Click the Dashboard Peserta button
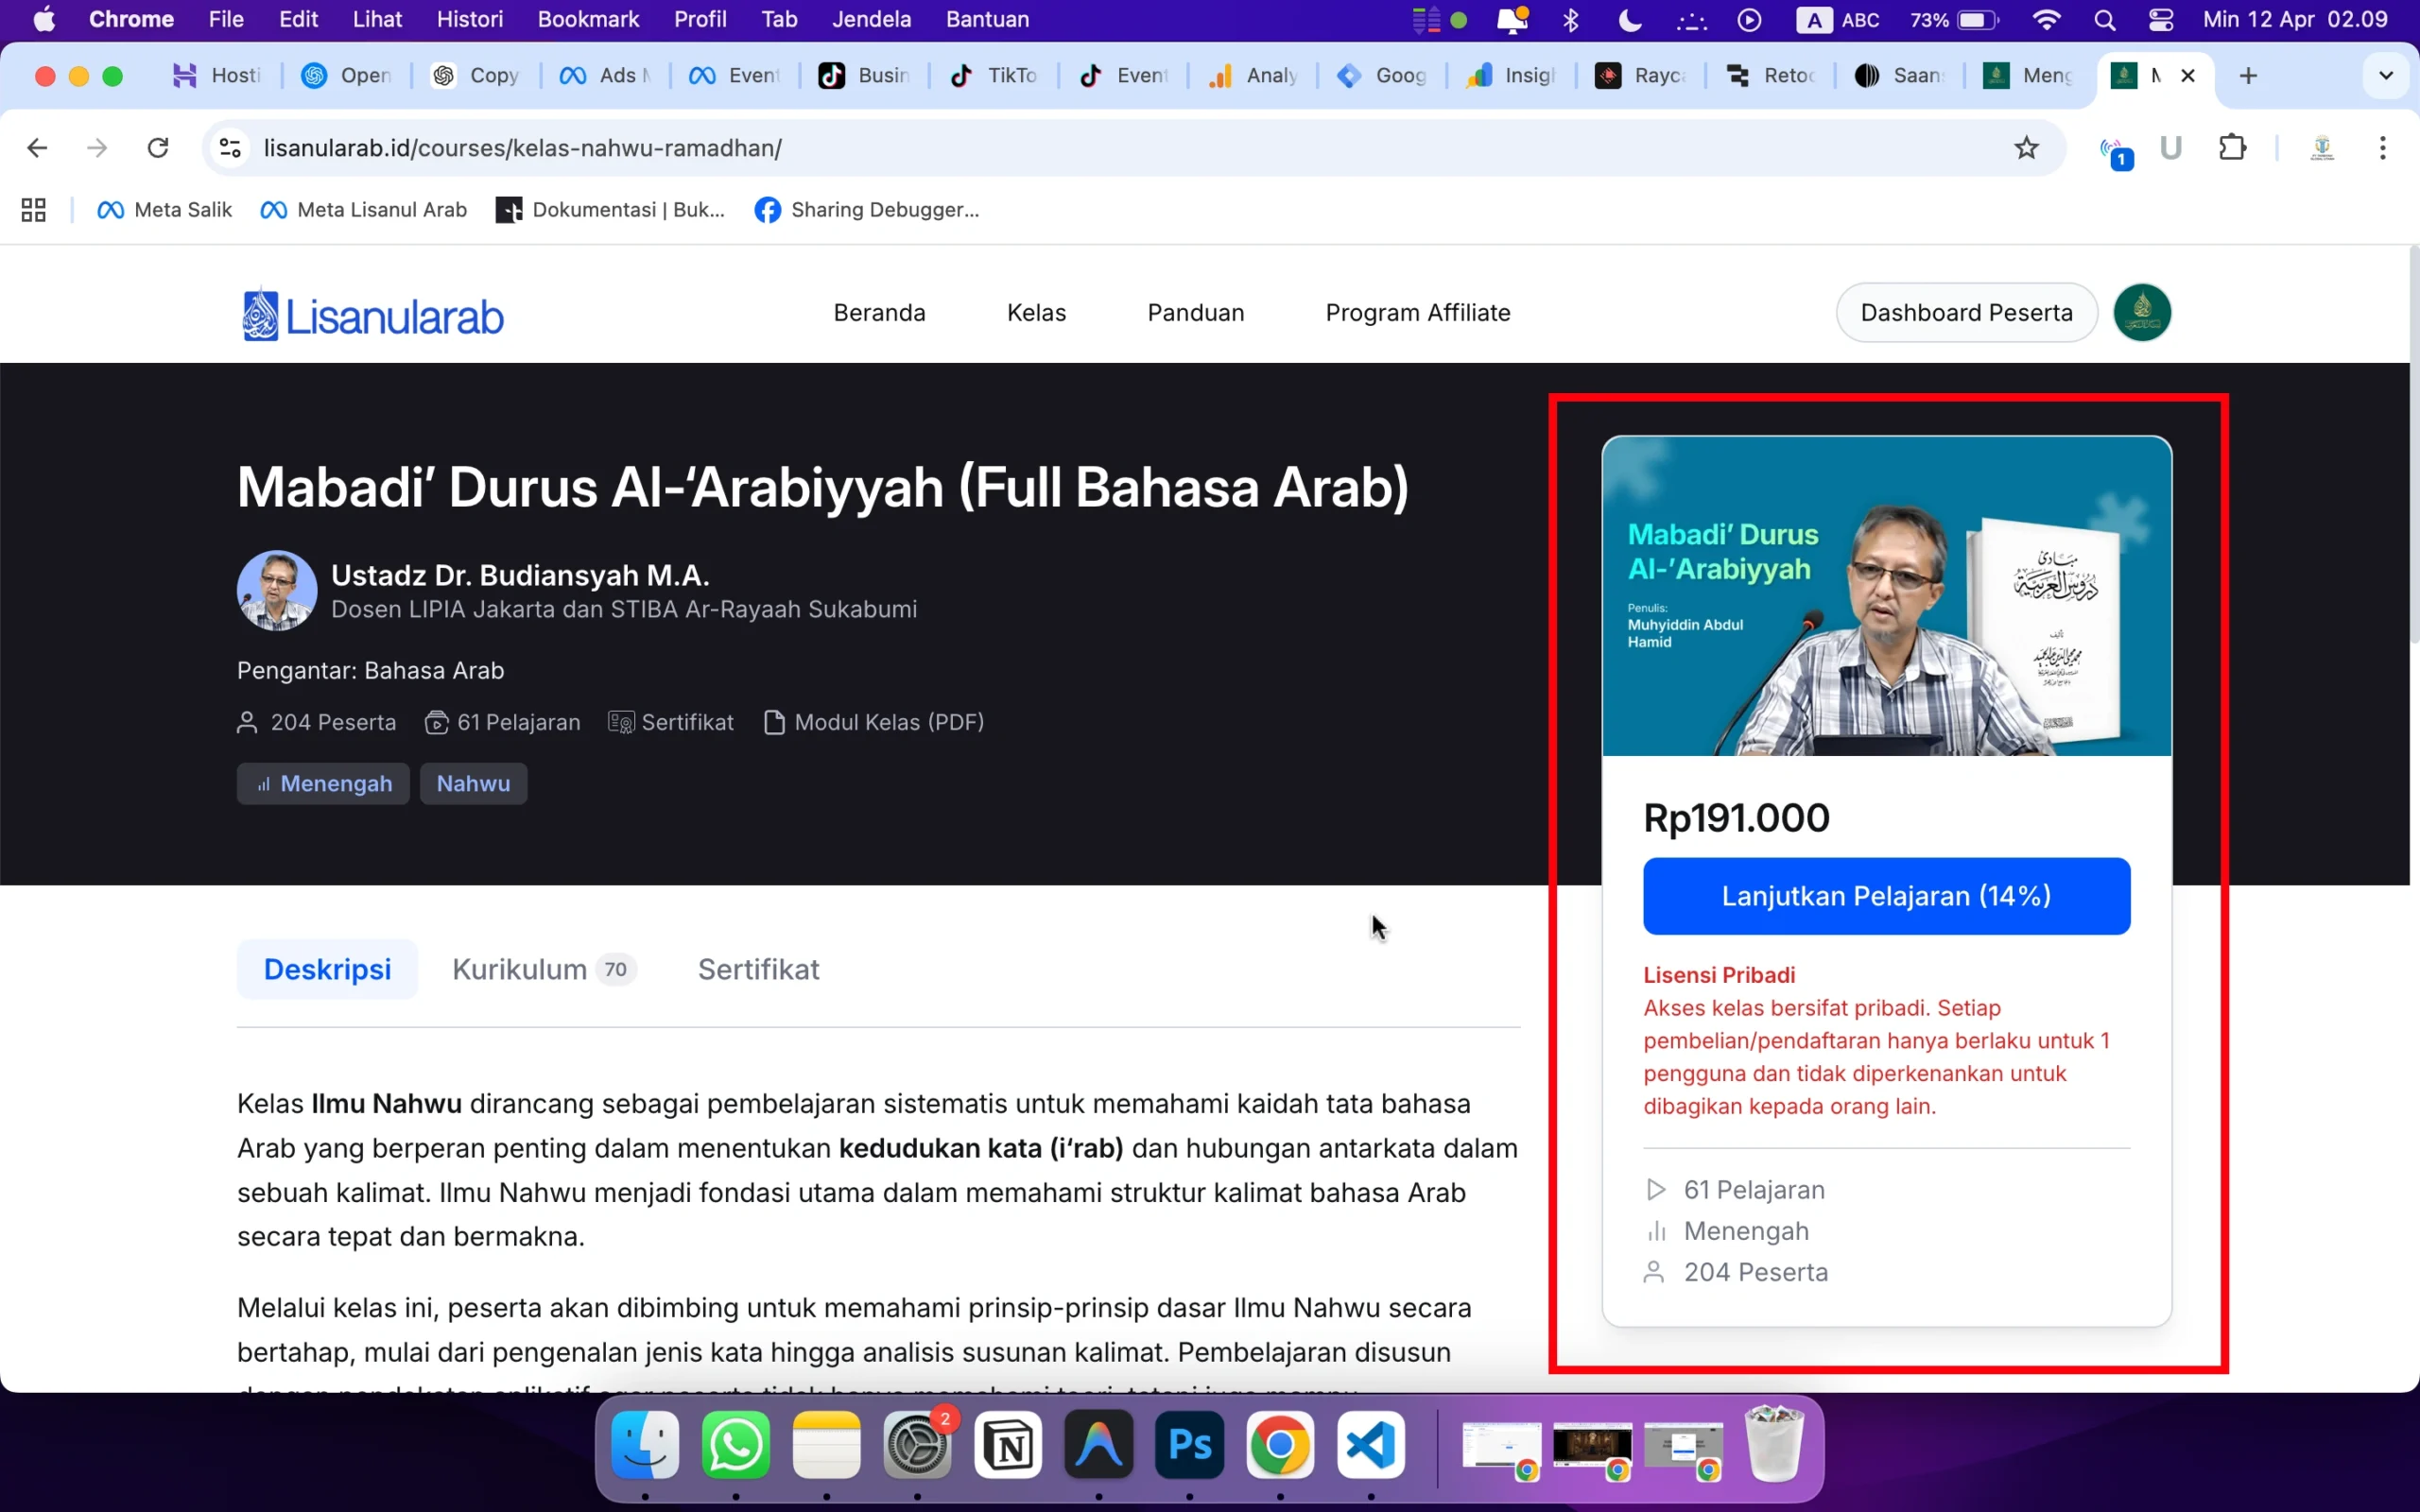 click(1966, 312)
